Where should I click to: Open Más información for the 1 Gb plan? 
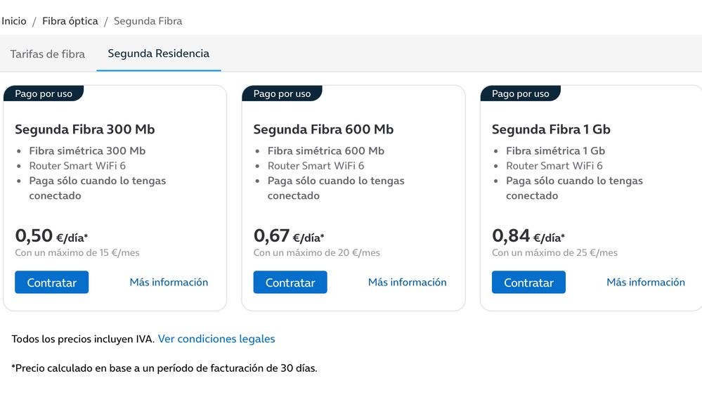[x=645, y=283]
